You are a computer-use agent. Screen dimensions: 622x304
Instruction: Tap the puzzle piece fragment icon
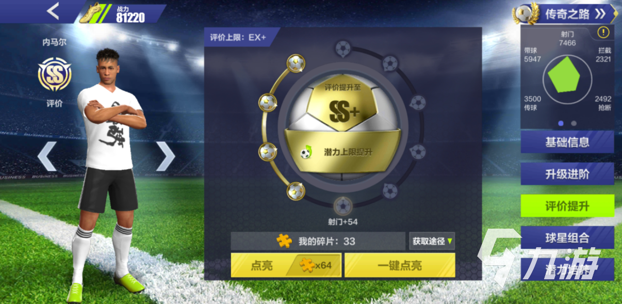284,241
